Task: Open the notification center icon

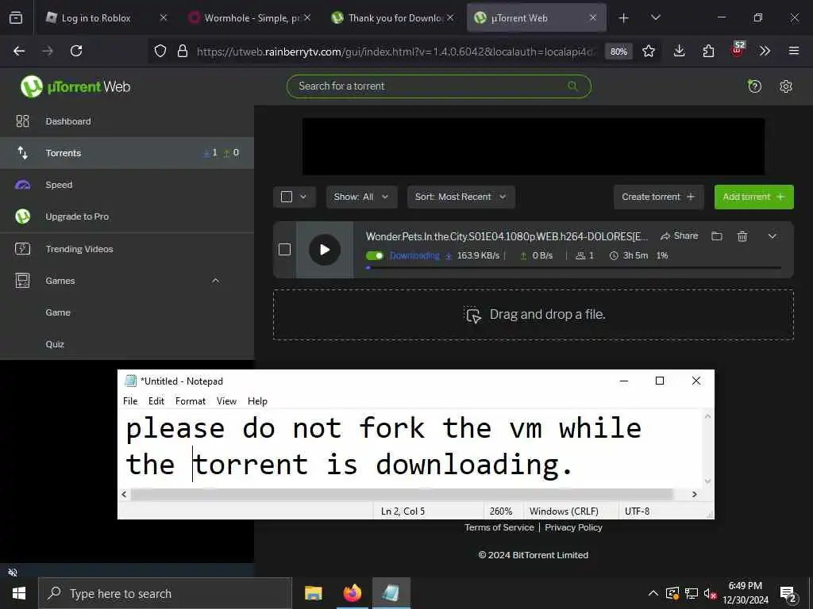Action: point(788,594)
